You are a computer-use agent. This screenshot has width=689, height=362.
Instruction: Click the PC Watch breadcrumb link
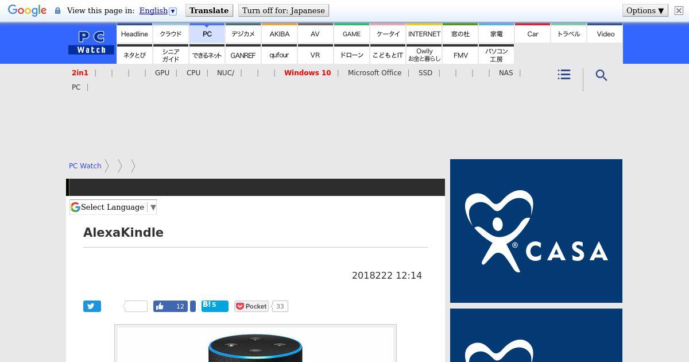tap(85, 165)
